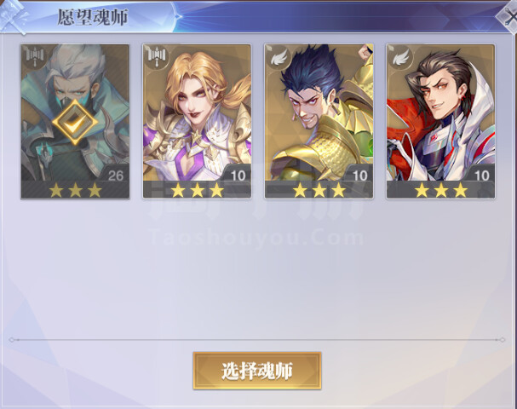Click the three stars under gray-haired character
The height and width of the screenshot is (409, 517).
(x=75, y=190)
